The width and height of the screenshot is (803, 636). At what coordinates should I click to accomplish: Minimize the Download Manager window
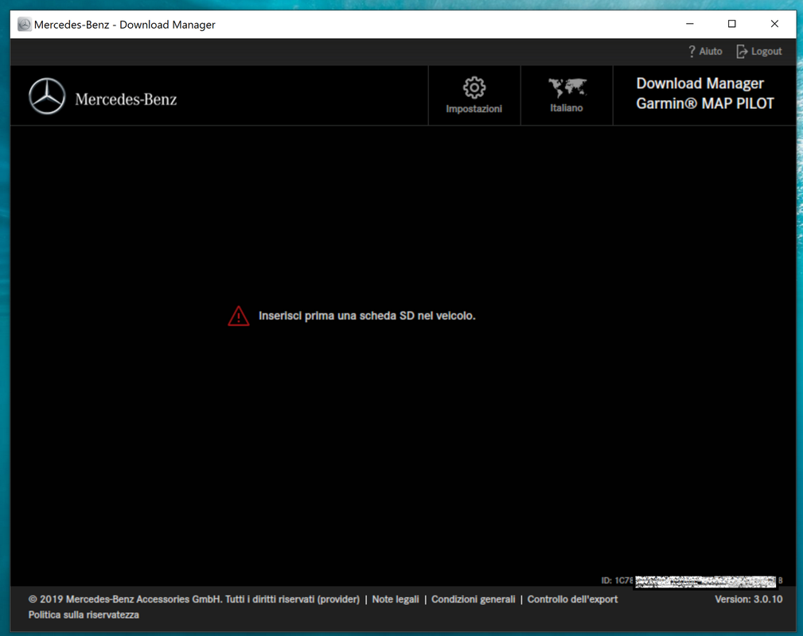pyautogui.click(x=690, y=24)
